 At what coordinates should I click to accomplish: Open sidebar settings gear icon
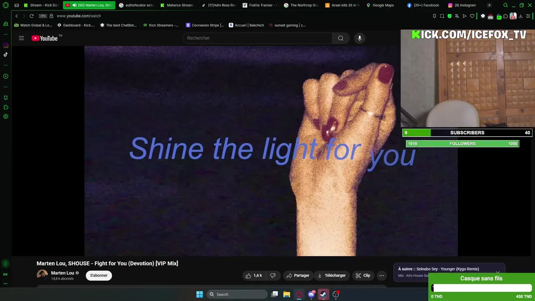(6, 117)
